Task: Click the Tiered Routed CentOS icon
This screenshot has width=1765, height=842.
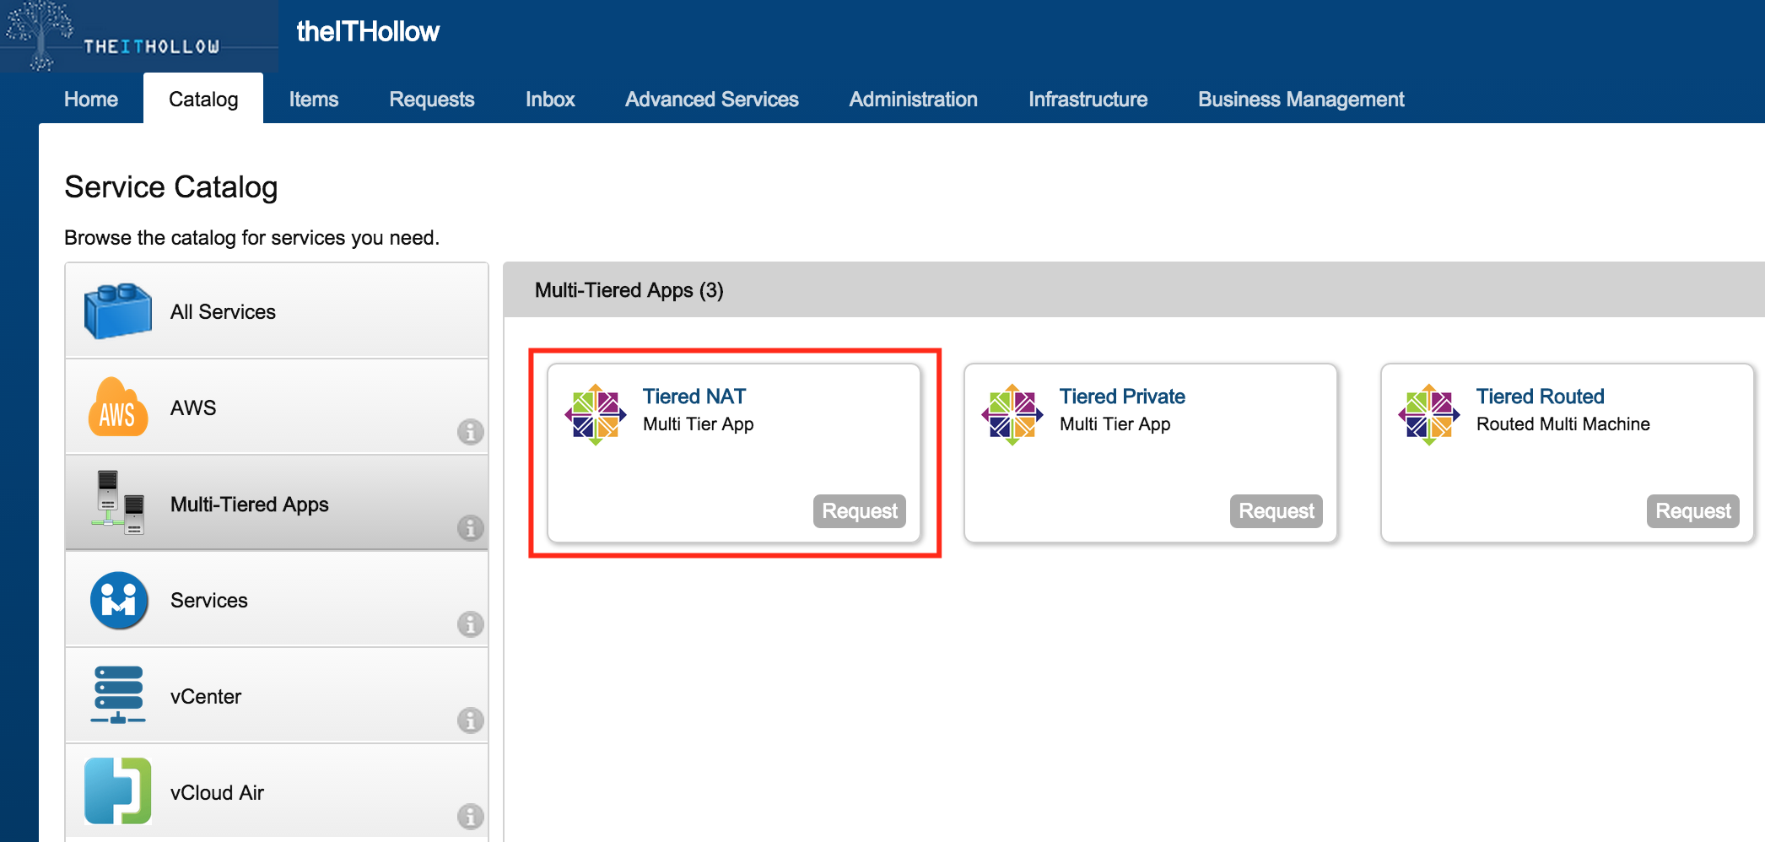Action: 1428,414
